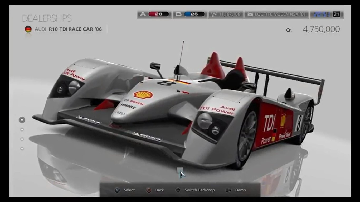360x202 pixels.
Task: Choose the Select label in the bottom bar
Action: pyautogui.click(x=129, y=190)
